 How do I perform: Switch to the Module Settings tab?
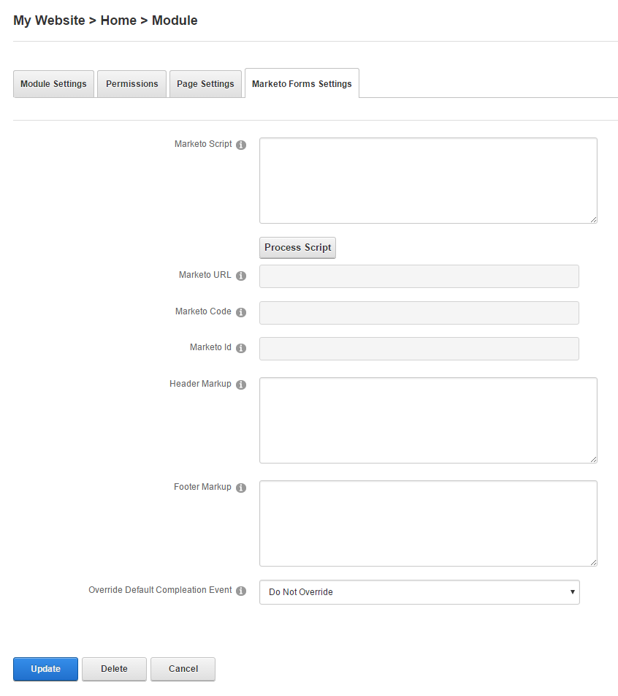coord(53,84)
